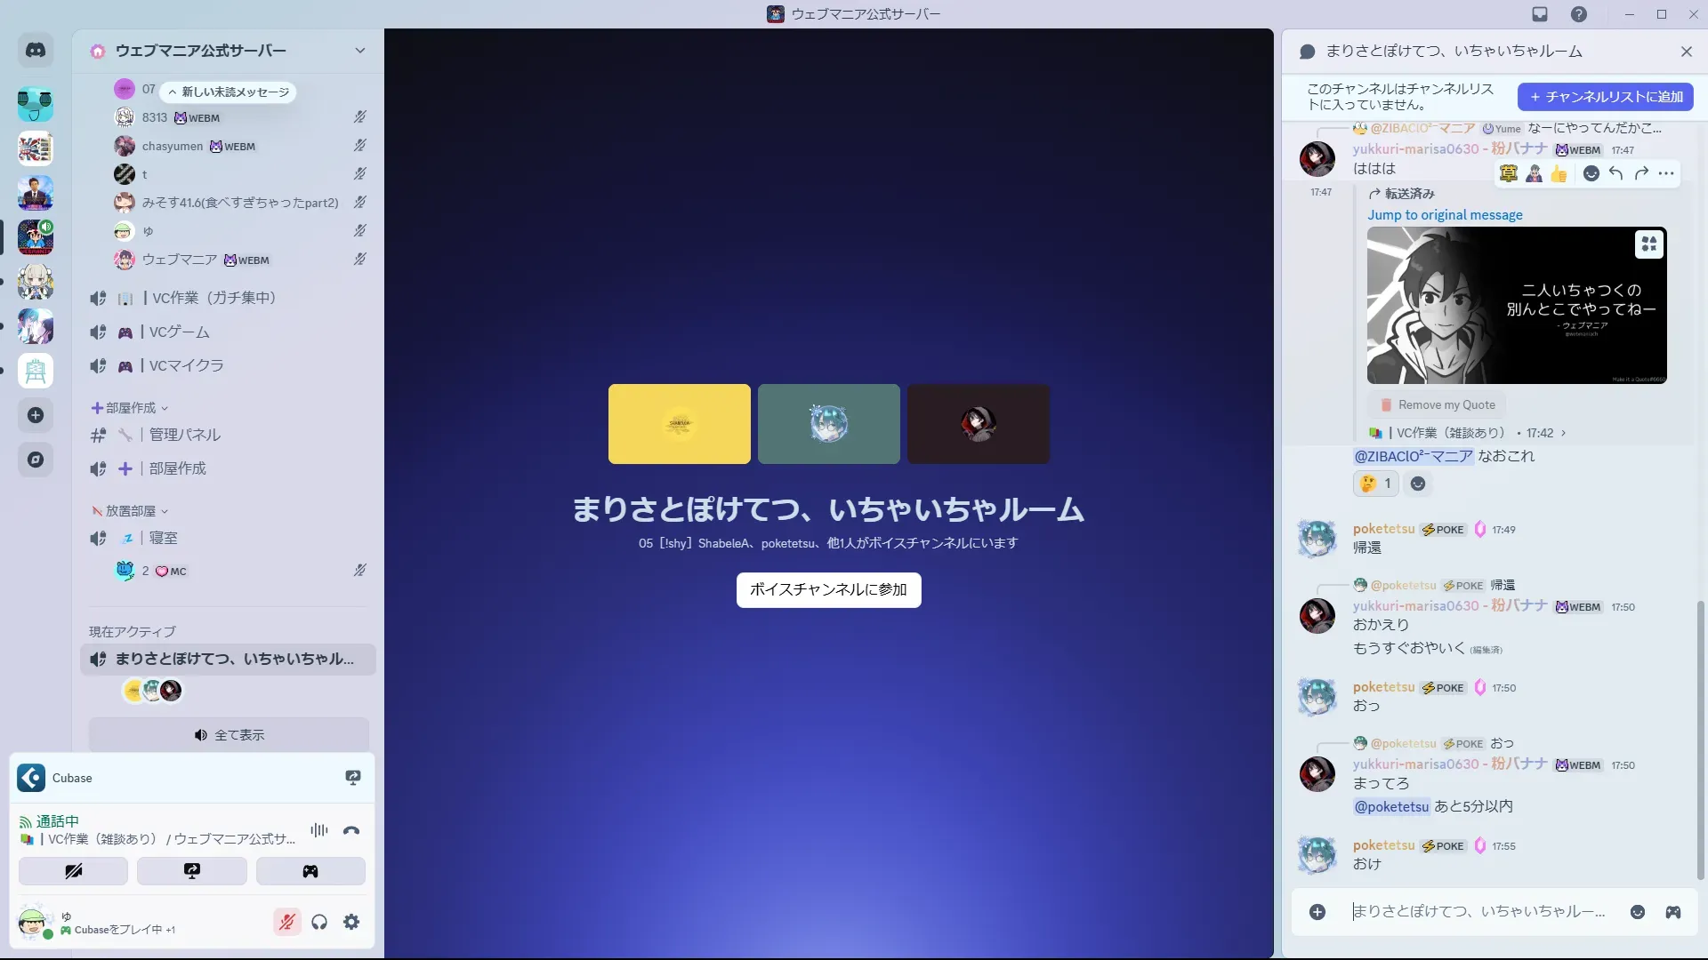Click Jump to original message link
The height and width of the screenshot is (960, 1708).
click(x=1445, y=215)
